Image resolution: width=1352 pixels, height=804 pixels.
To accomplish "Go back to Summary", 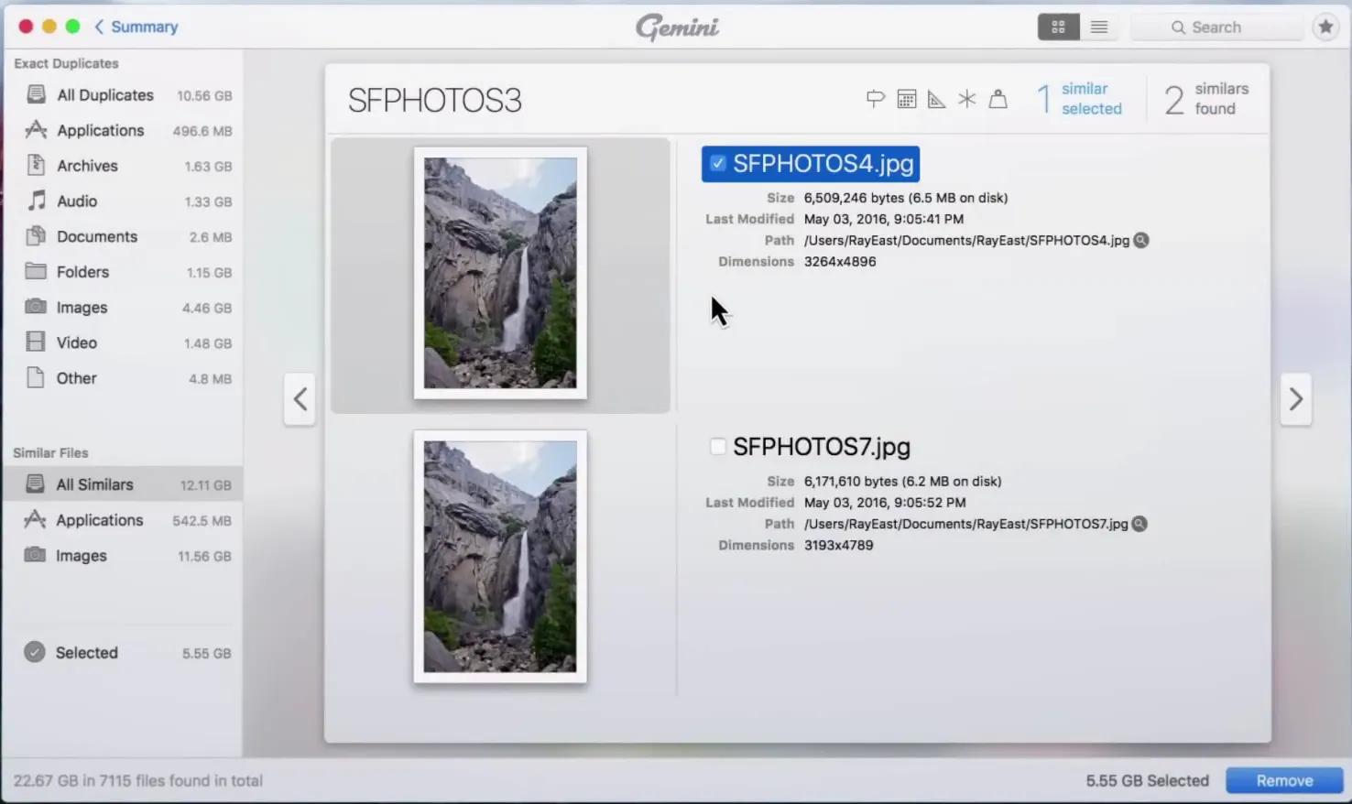I will pos(136,27).
